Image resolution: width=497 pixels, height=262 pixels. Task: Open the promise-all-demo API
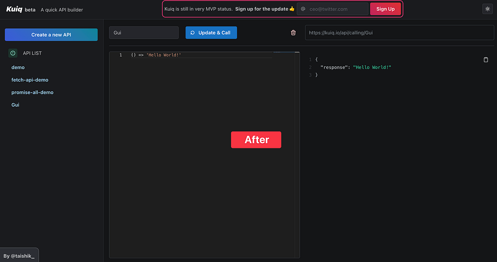32,92
